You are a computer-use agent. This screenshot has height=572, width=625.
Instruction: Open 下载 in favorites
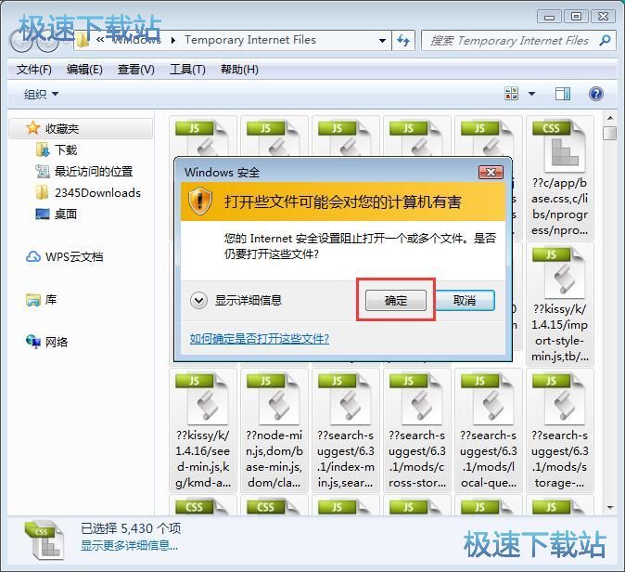coord(66,150)
